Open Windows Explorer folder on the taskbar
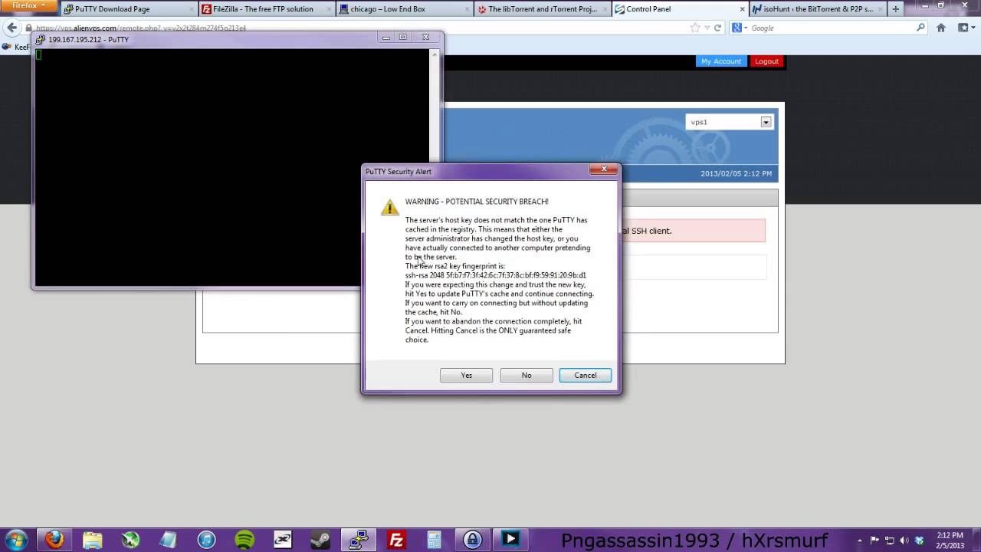Image resolution: width=981 pixels, height=552 pixels. [x=92, y=540]
